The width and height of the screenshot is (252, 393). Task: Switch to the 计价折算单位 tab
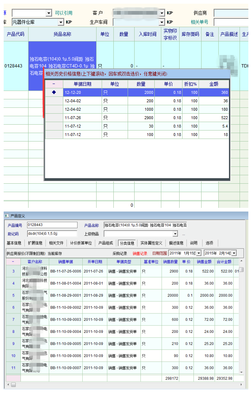pos(81,243)
